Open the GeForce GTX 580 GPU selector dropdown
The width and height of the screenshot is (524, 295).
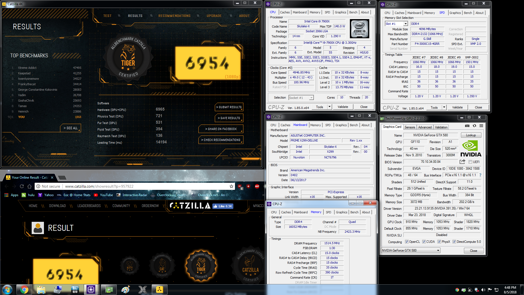[x=411, y=250]
